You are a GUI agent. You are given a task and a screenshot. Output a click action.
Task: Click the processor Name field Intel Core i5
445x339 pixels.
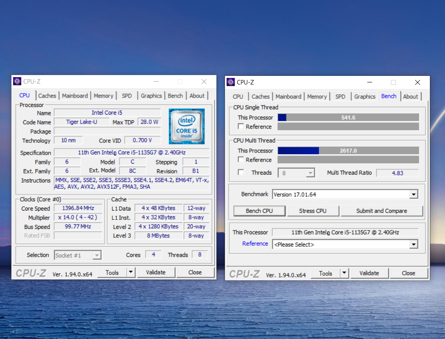(x=107, y=113)
